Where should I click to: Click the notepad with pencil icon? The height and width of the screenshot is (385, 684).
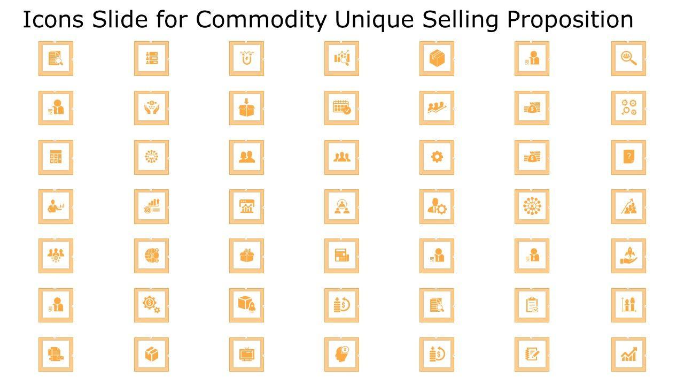[532, 355]
